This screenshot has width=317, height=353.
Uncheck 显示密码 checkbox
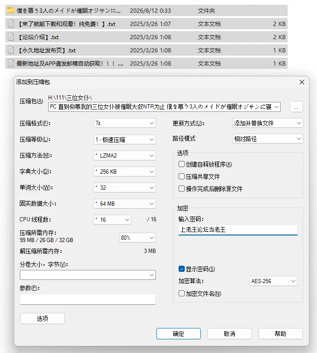click(181, 269)
